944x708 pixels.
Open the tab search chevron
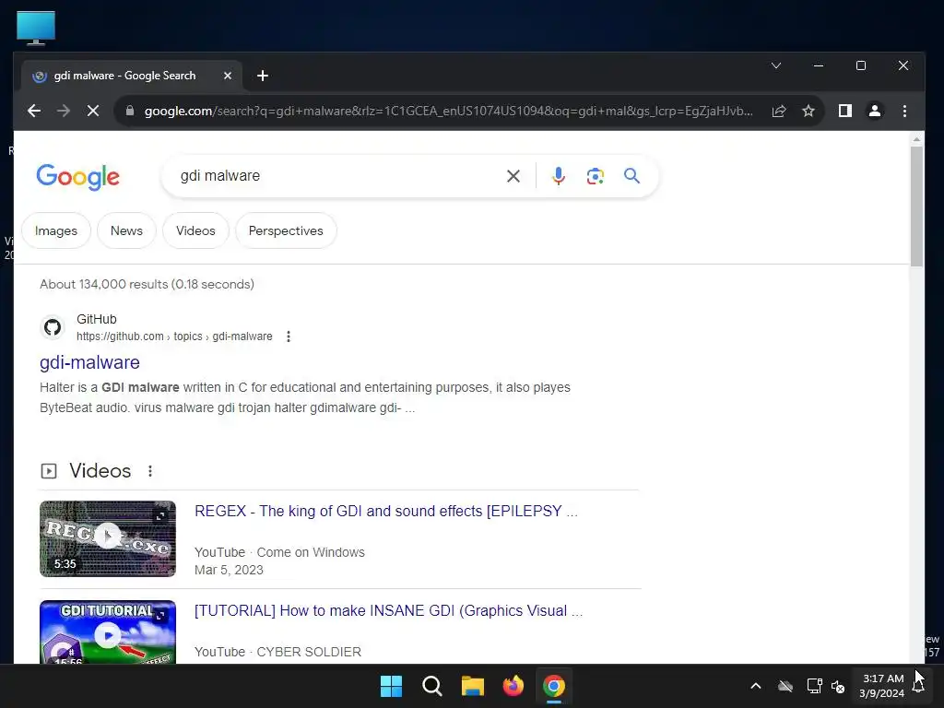(776, 65)
